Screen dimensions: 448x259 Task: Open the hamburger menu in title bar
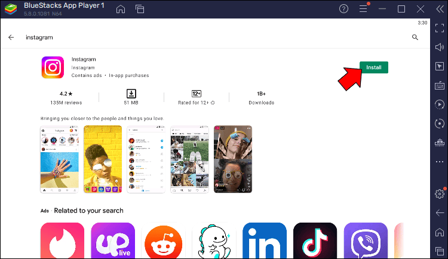[x=363, y=9]
